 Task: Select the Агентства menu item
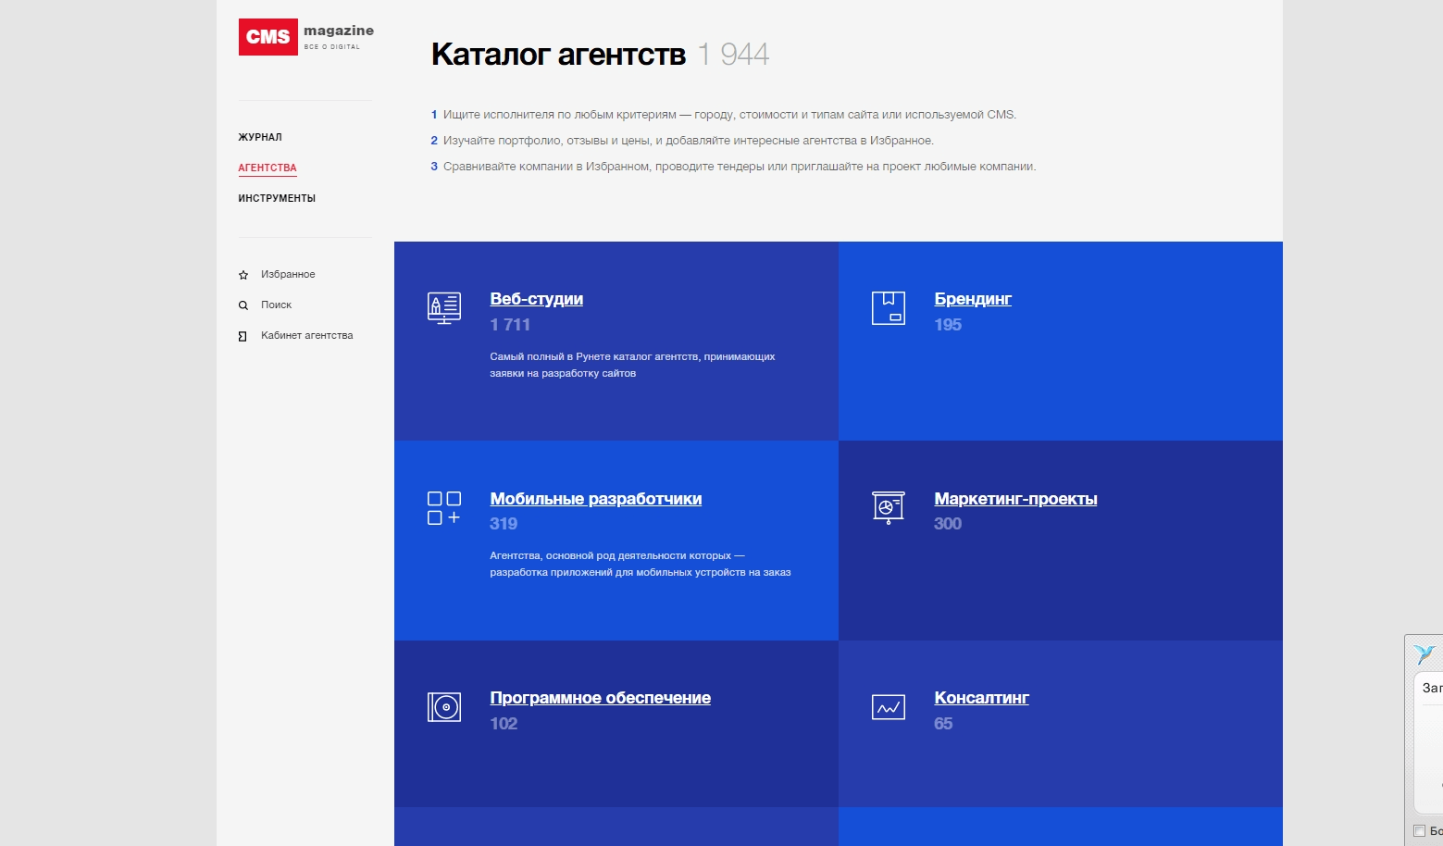(267, 168)
